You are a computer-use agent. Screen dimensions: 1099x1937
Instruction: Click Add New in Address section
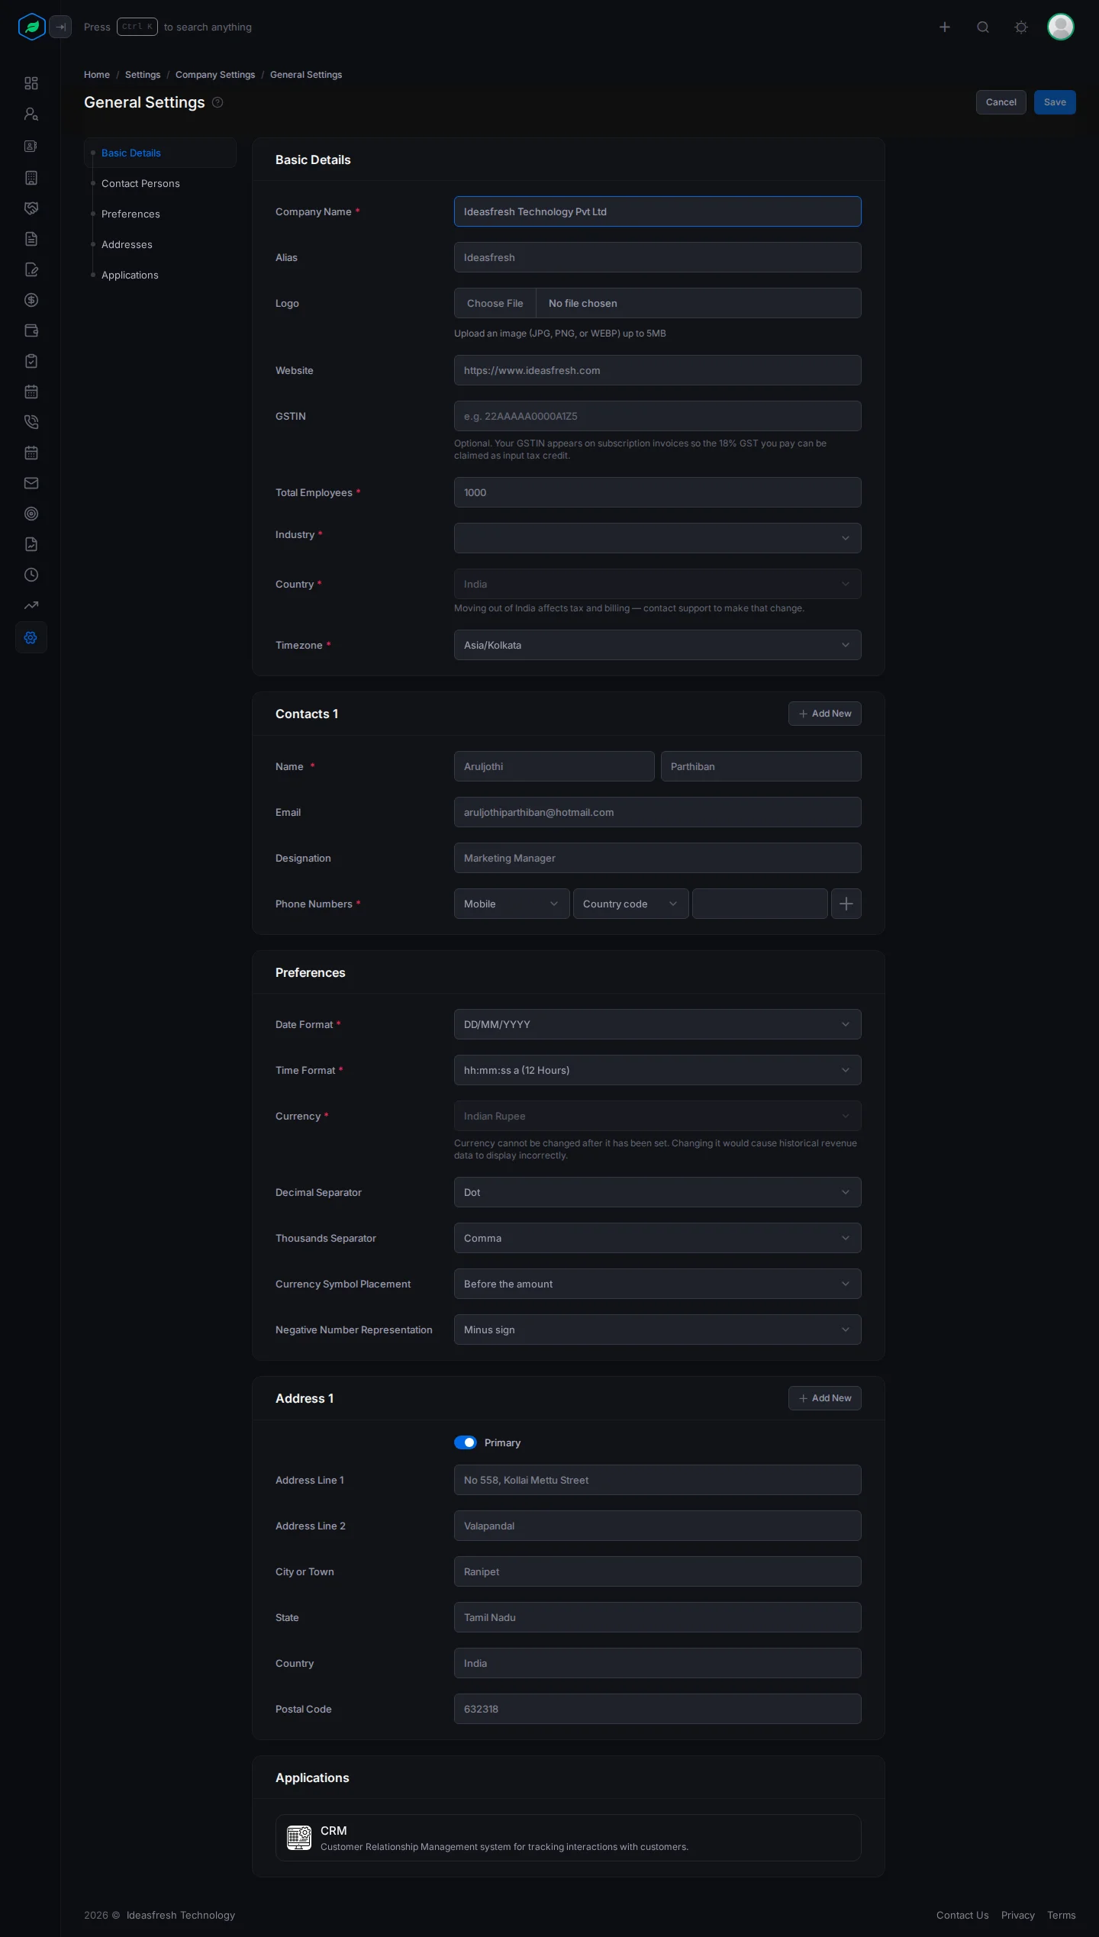coord(825,1398)
